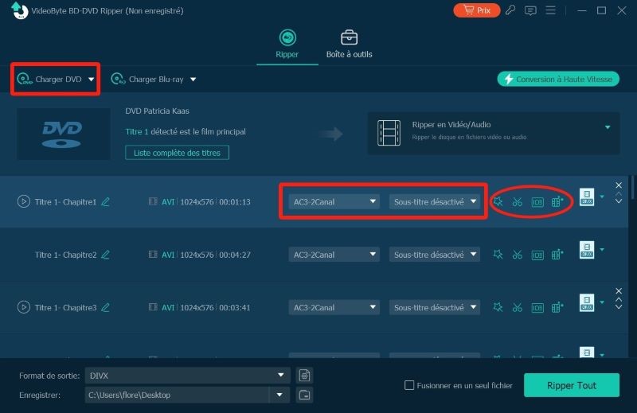637x413 pixels.
Task: Open audio track dropdown for Chapitre3
Action: 334,307
